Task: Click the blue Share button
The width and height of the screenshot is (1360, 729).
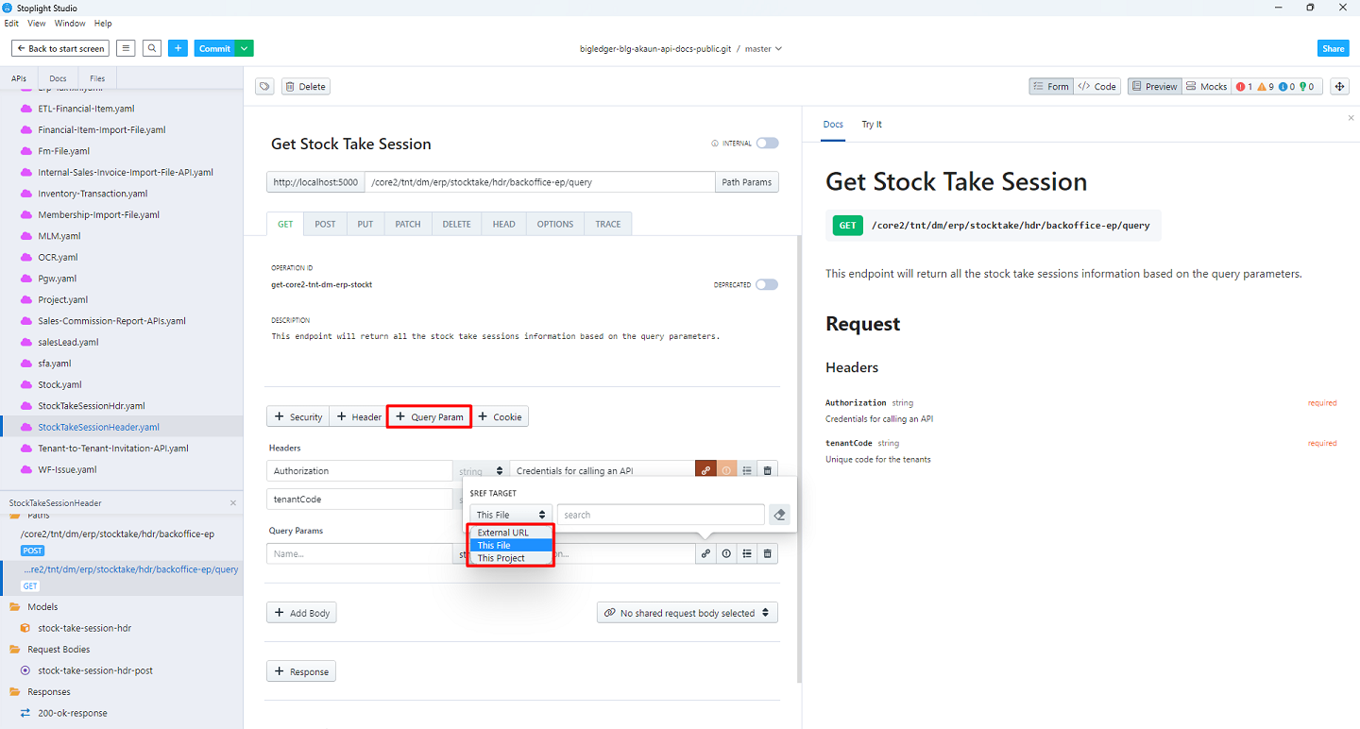Action: pyautogui.click(x=1333, y=48)
